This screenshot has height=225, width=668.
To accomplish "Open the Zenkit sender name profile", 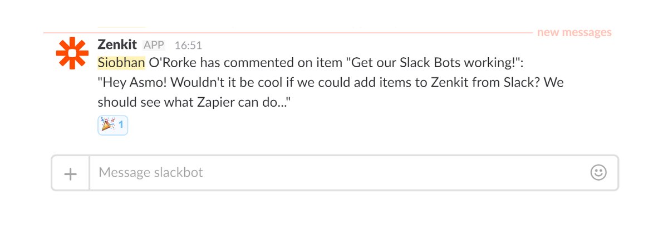I will pyautogui.click(x=117, y=44).
